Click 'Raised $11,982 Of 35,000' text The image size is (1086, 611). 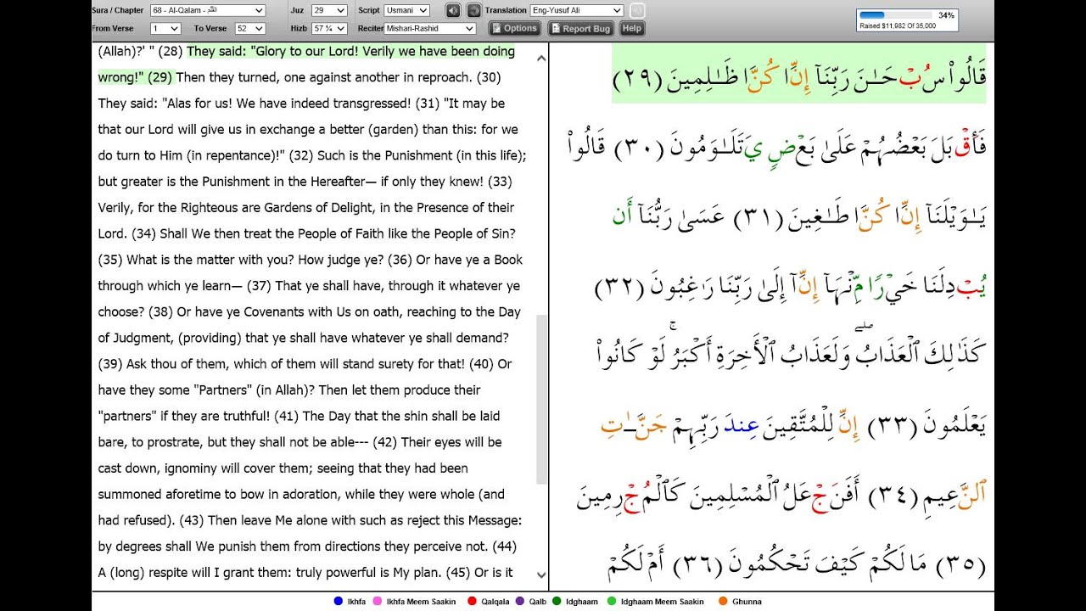pyautogui.click(x=898, y=26)
